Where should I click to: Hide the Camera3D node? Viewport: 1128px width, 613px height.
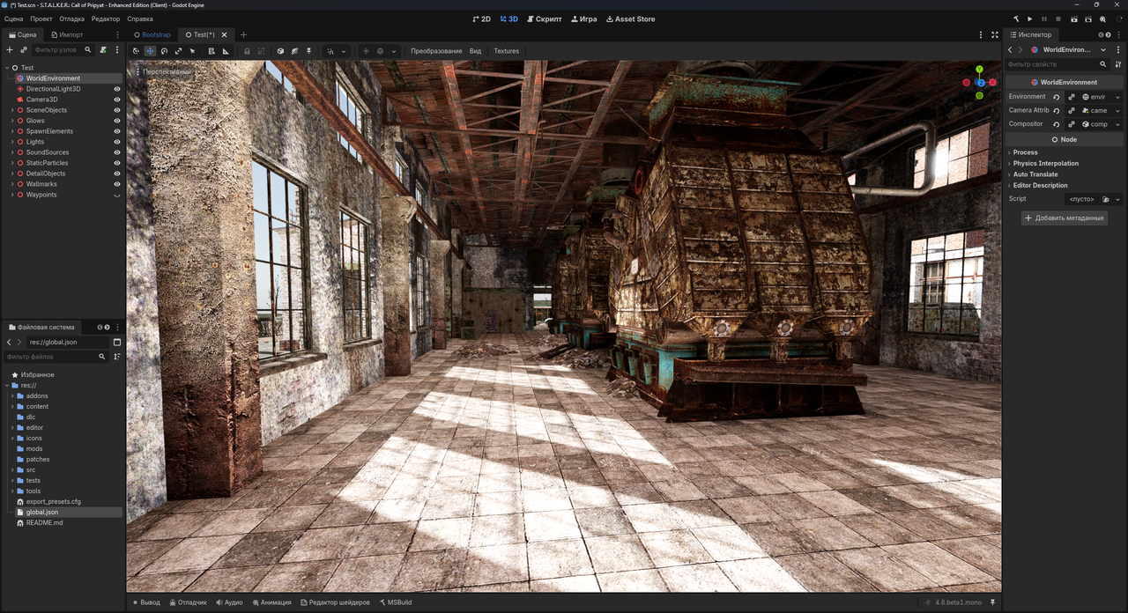click(x=117, y=100)
